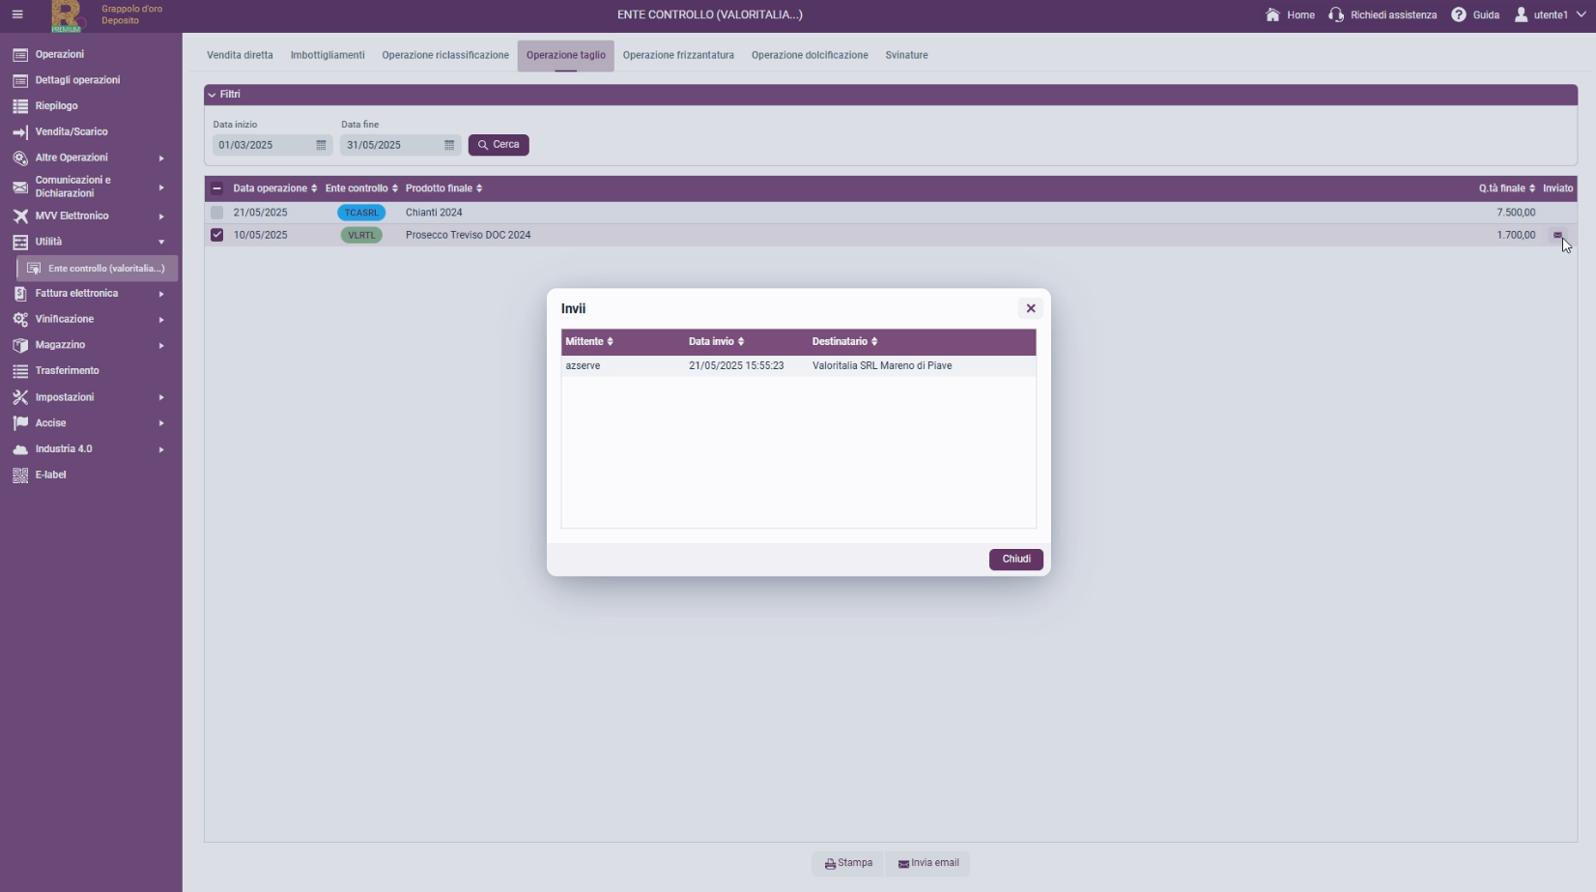Expand the MVV Elettronico submenu arrow

click(x=161, y=216)
